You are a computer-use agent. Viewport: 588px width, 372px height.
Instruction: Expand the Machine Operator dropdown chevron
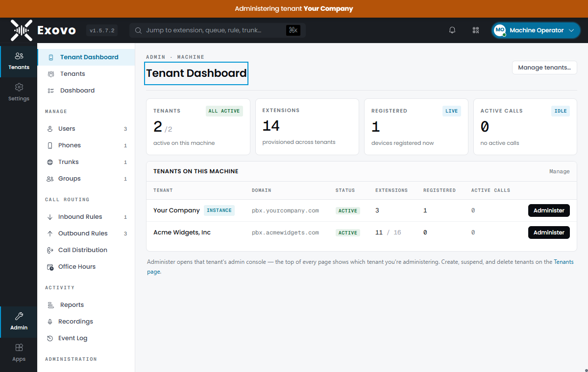(571, 30)
